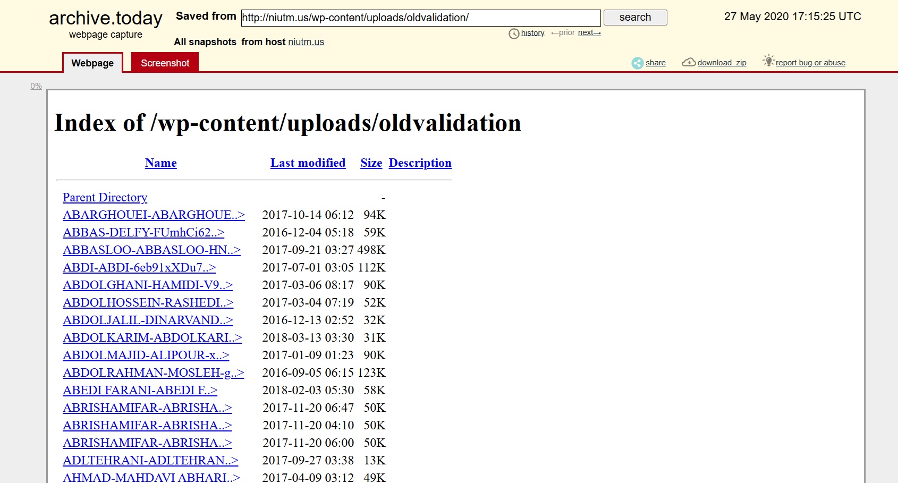Sort listing by Description column
The width and height of the screenshot is (898, 483).
pyautogui.click(x=420, y=163)
